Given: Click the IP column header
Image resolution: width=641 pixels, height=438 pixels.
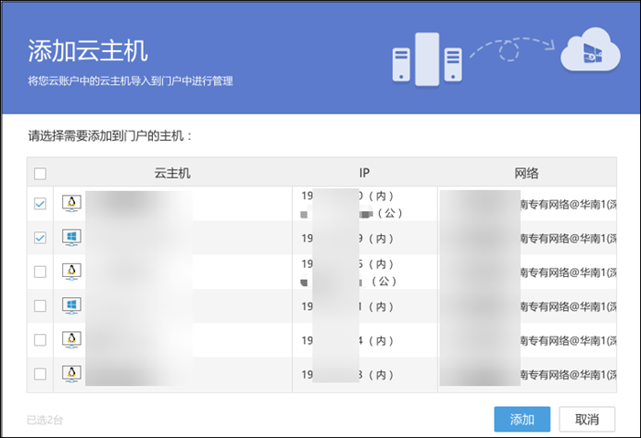Looking at the screenshot, I should (x=364, y=173).
